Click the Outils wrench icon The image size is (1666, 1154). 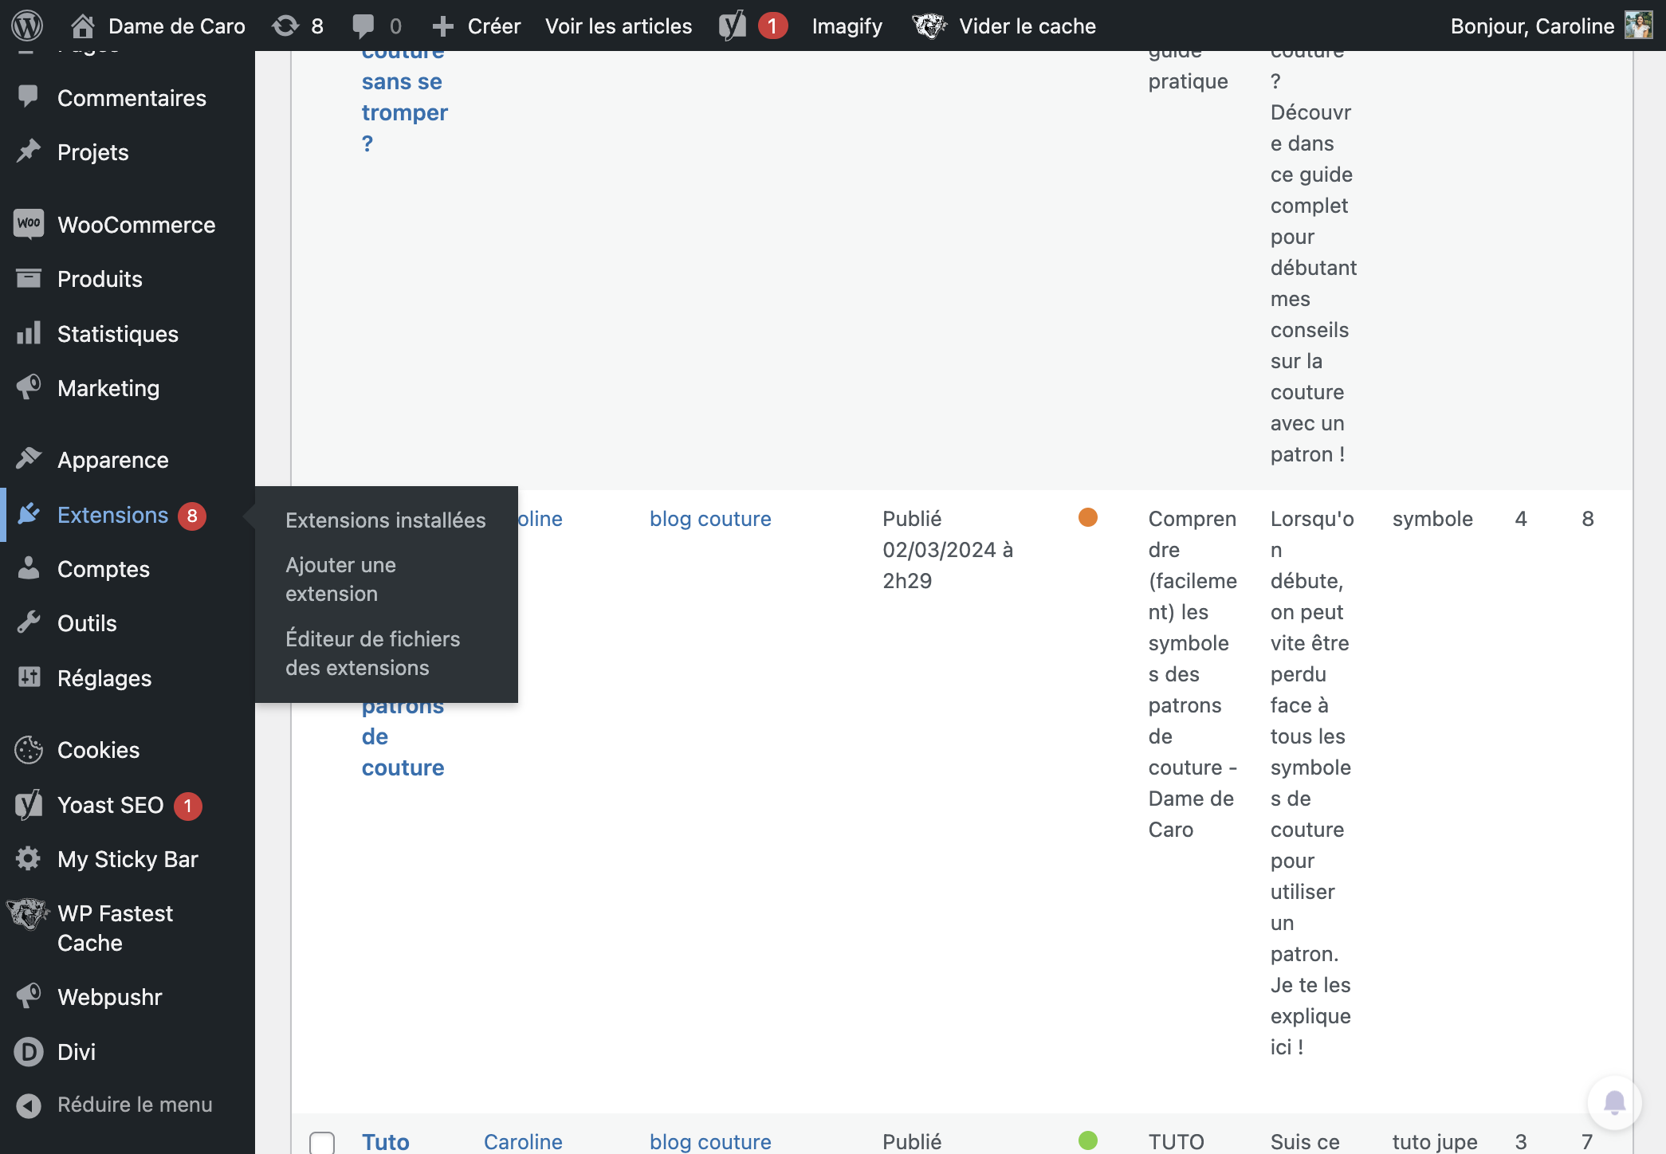(29, 622)
